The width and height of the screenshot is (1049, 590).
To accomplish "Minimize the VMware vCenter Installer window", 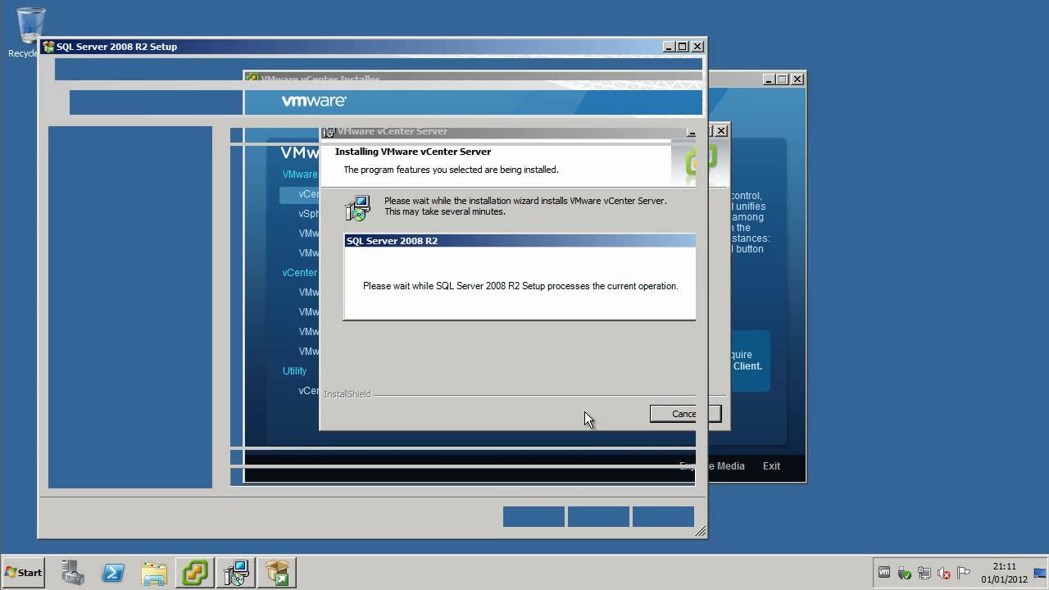I will tap(769, 79).
